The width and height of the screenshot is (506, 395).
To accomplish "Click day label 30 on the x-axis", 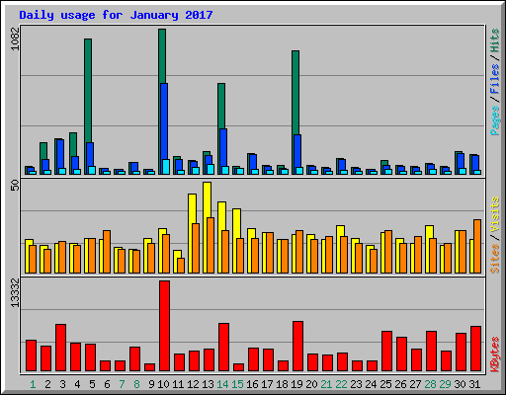I will coord(460,384).
